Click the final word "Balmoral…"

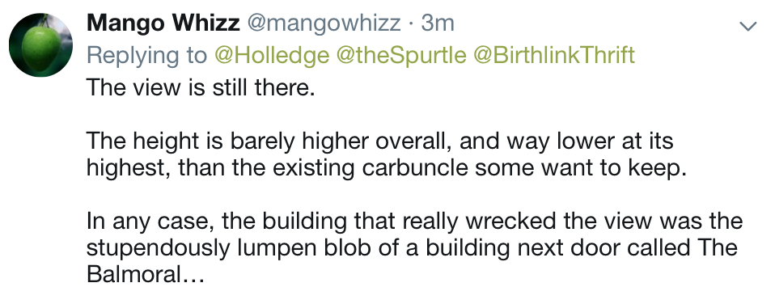coord(146,274)
